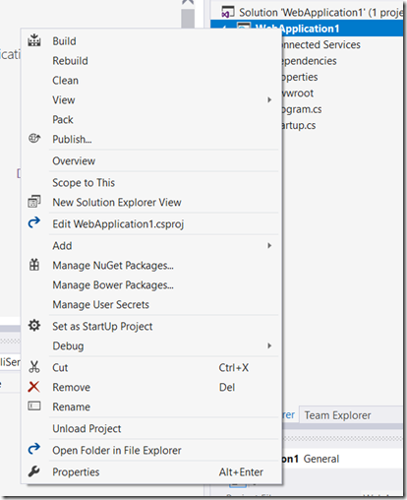407x500 pixels.
Task: Select the Properties node in Solution Explorer
Action: pyautogui.click(x=300, y=77)
